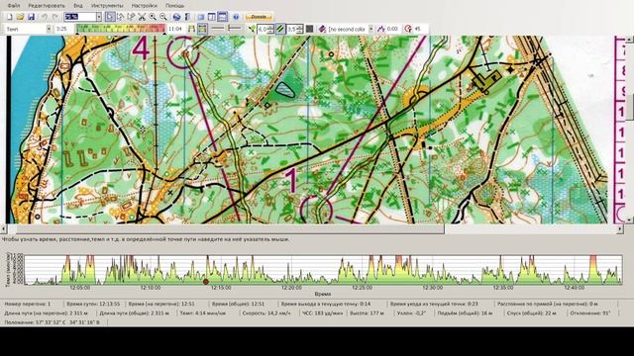
Task: Open the Файл menu
Action: click(13, 6)
